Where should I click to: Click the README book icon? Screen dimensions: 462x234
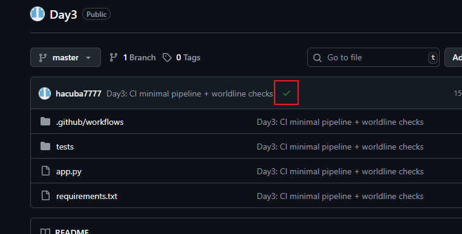tap(45, 232)
